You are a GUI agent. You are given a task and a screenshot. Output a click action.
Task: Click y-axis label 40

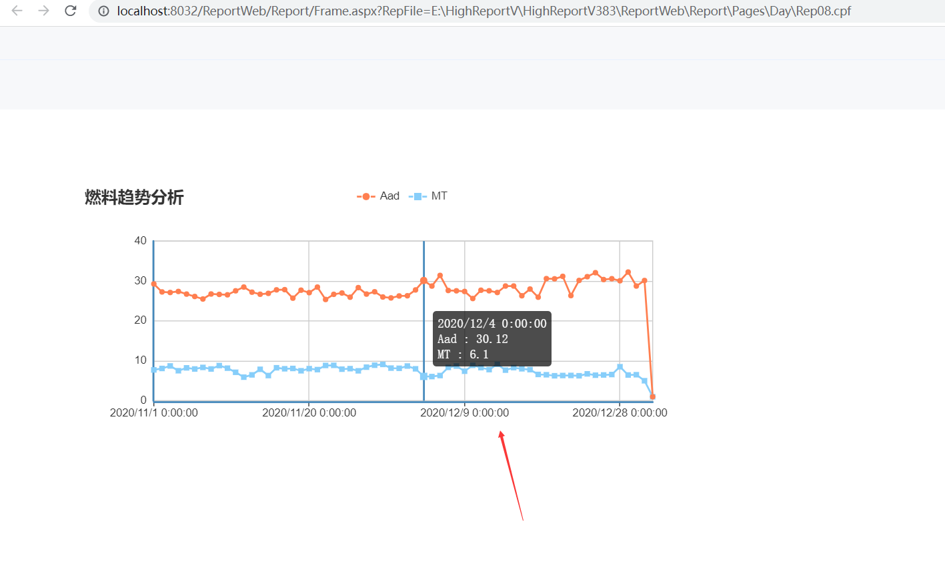click(x=140, y=240)
